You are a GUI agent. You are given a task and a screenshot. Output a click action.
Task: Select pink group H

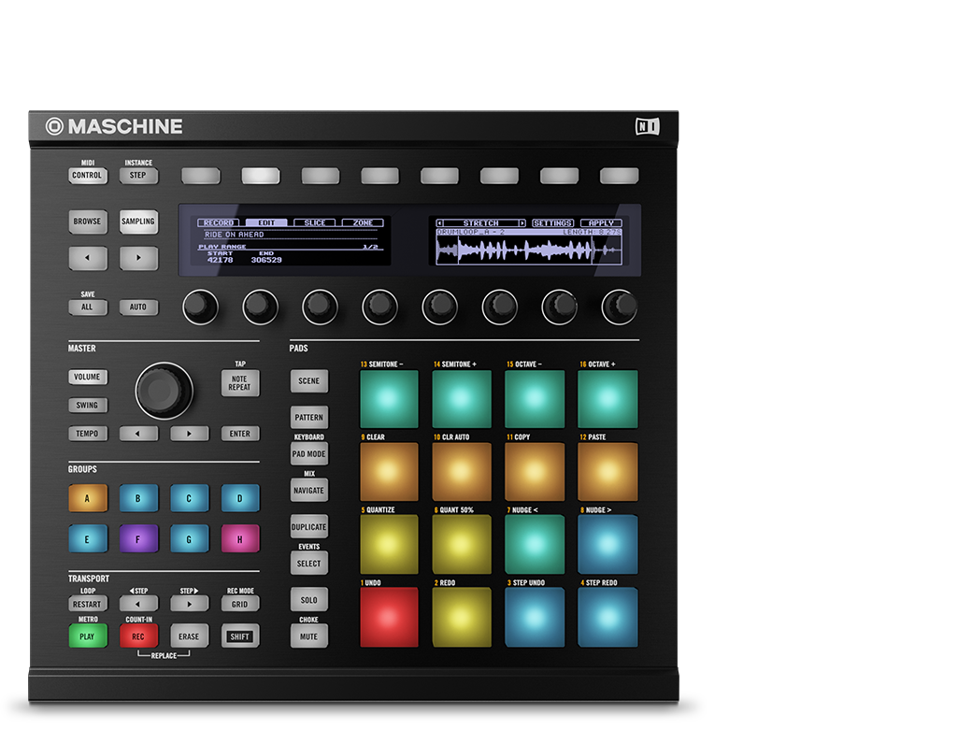(240, 539)
